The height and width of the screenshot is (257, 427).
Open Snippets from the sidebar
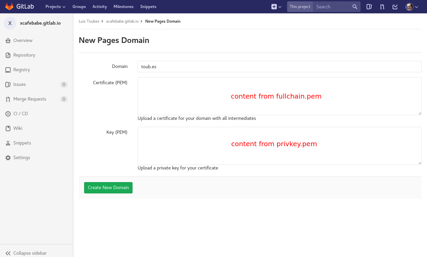click(22, 143)
